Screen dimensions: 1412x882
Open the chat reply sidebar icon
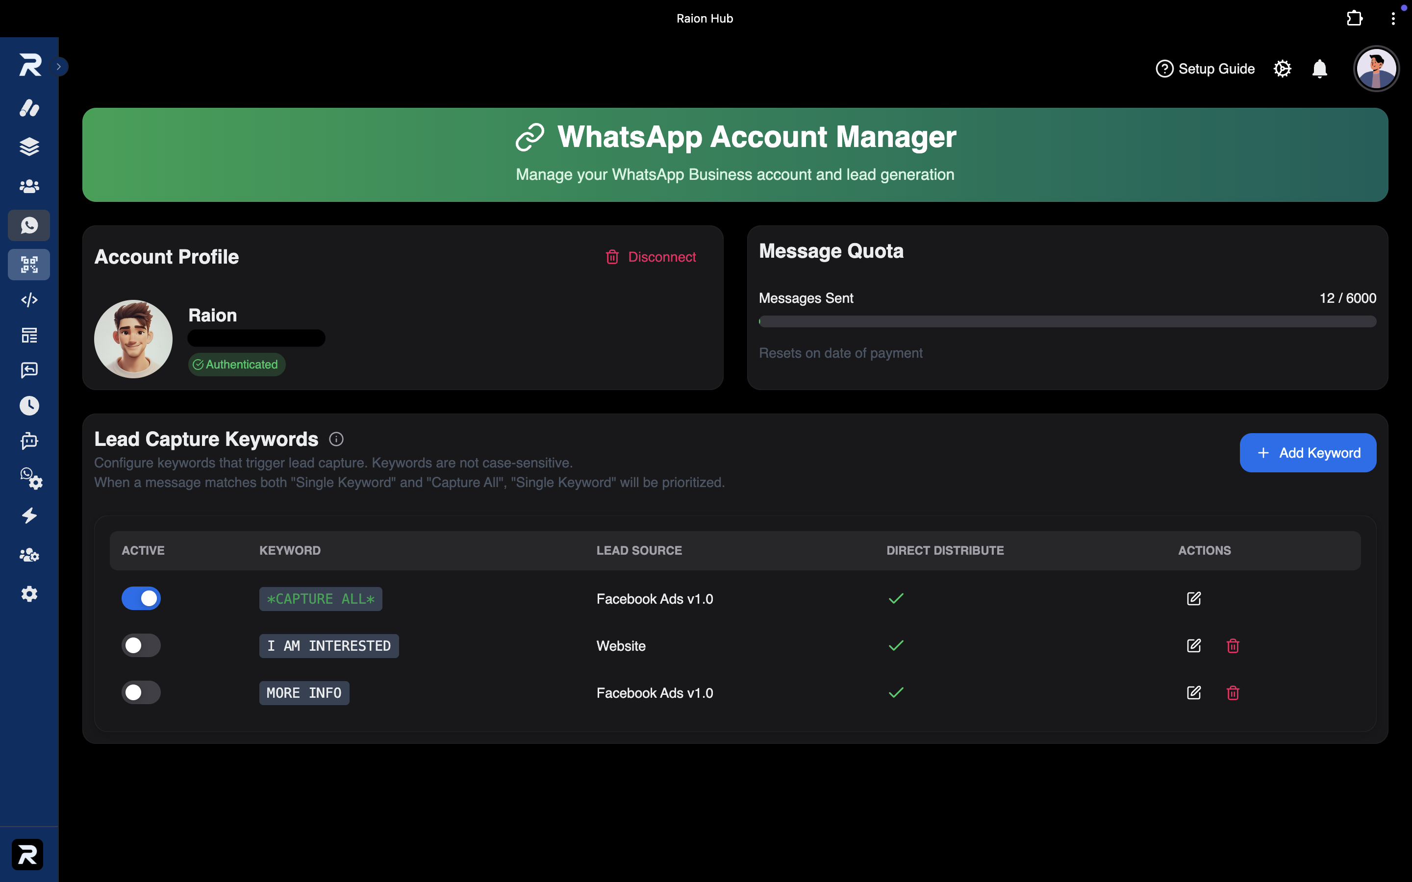(29, 370)
